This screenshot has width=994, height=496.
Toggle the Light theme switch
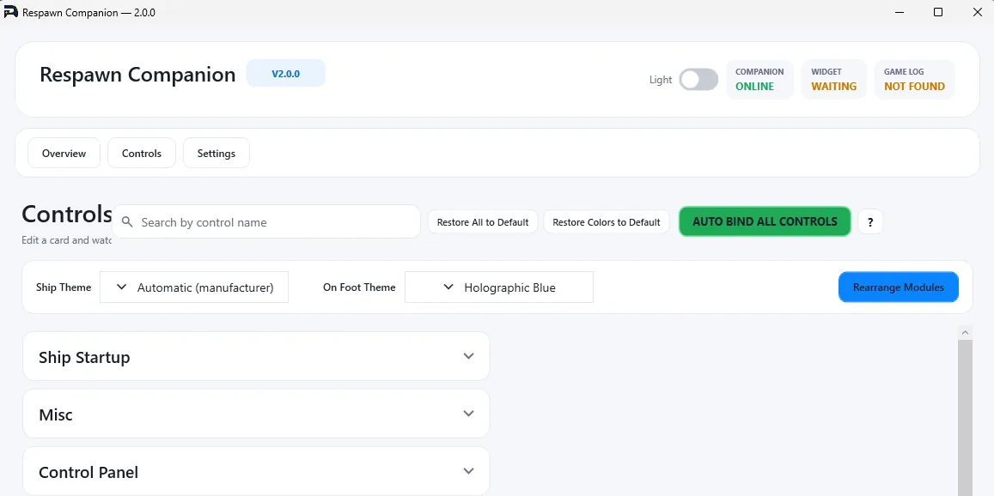coord(698,80)
